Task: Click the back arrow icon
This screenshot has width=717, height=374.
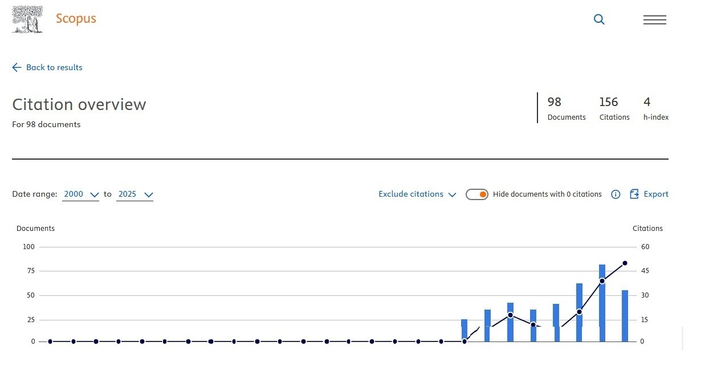Action: 17,67
